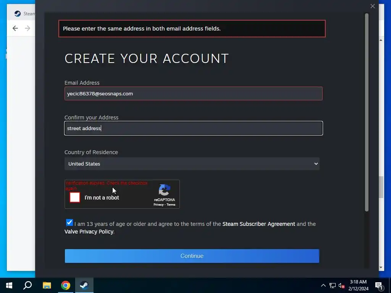Click the CREATE YOUR ACCOUNT heading
Viewport: 391px width, 293px height.
pyautogui.click(x=146, y=58)
